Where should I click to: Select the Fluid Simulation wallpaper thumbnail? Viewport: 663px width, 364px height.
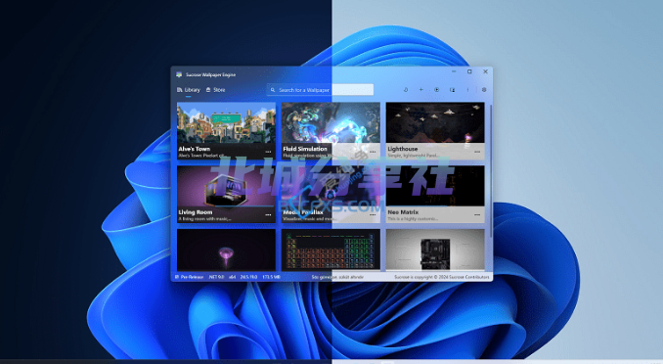pos(331,122)
